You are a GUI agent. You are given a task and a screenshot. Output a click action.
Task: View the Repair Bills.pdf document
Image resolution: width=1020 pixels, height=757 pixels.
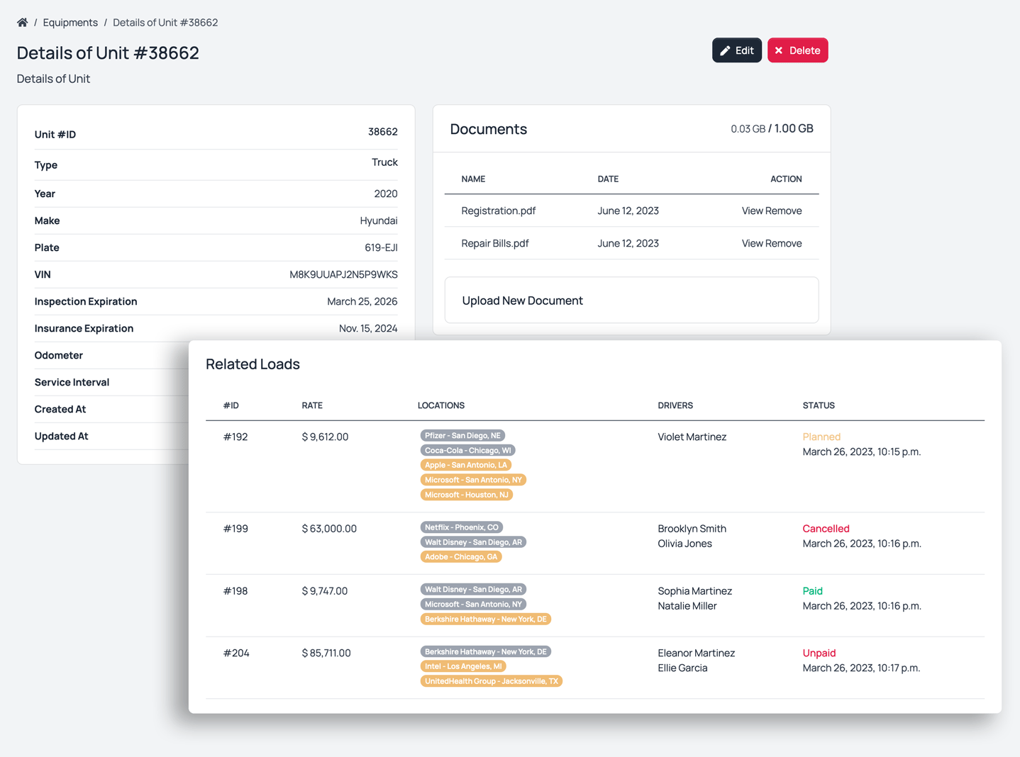[x=753, y=243]
